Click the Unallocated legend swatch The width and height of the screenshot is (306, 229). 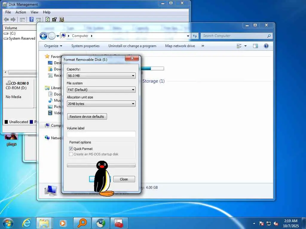click(6, 122)
